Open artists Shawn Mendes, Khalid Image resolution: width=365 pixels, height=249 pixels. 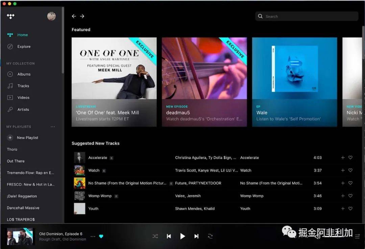(x=195, y=209)
